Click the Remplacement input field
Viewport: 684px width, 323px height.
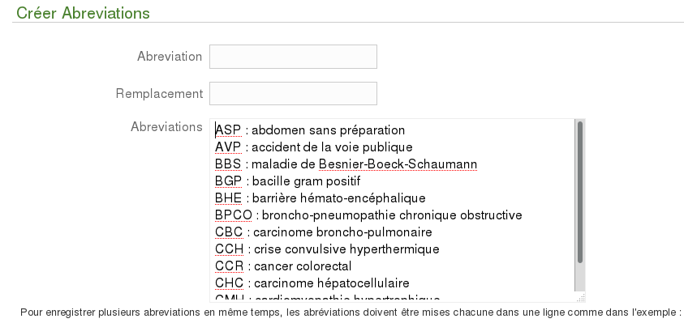click(293, 93)
